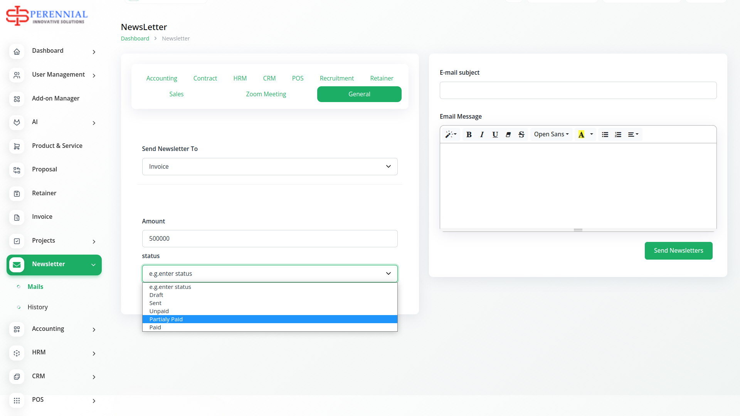Open the magic wand style menu

pos(451,134)
